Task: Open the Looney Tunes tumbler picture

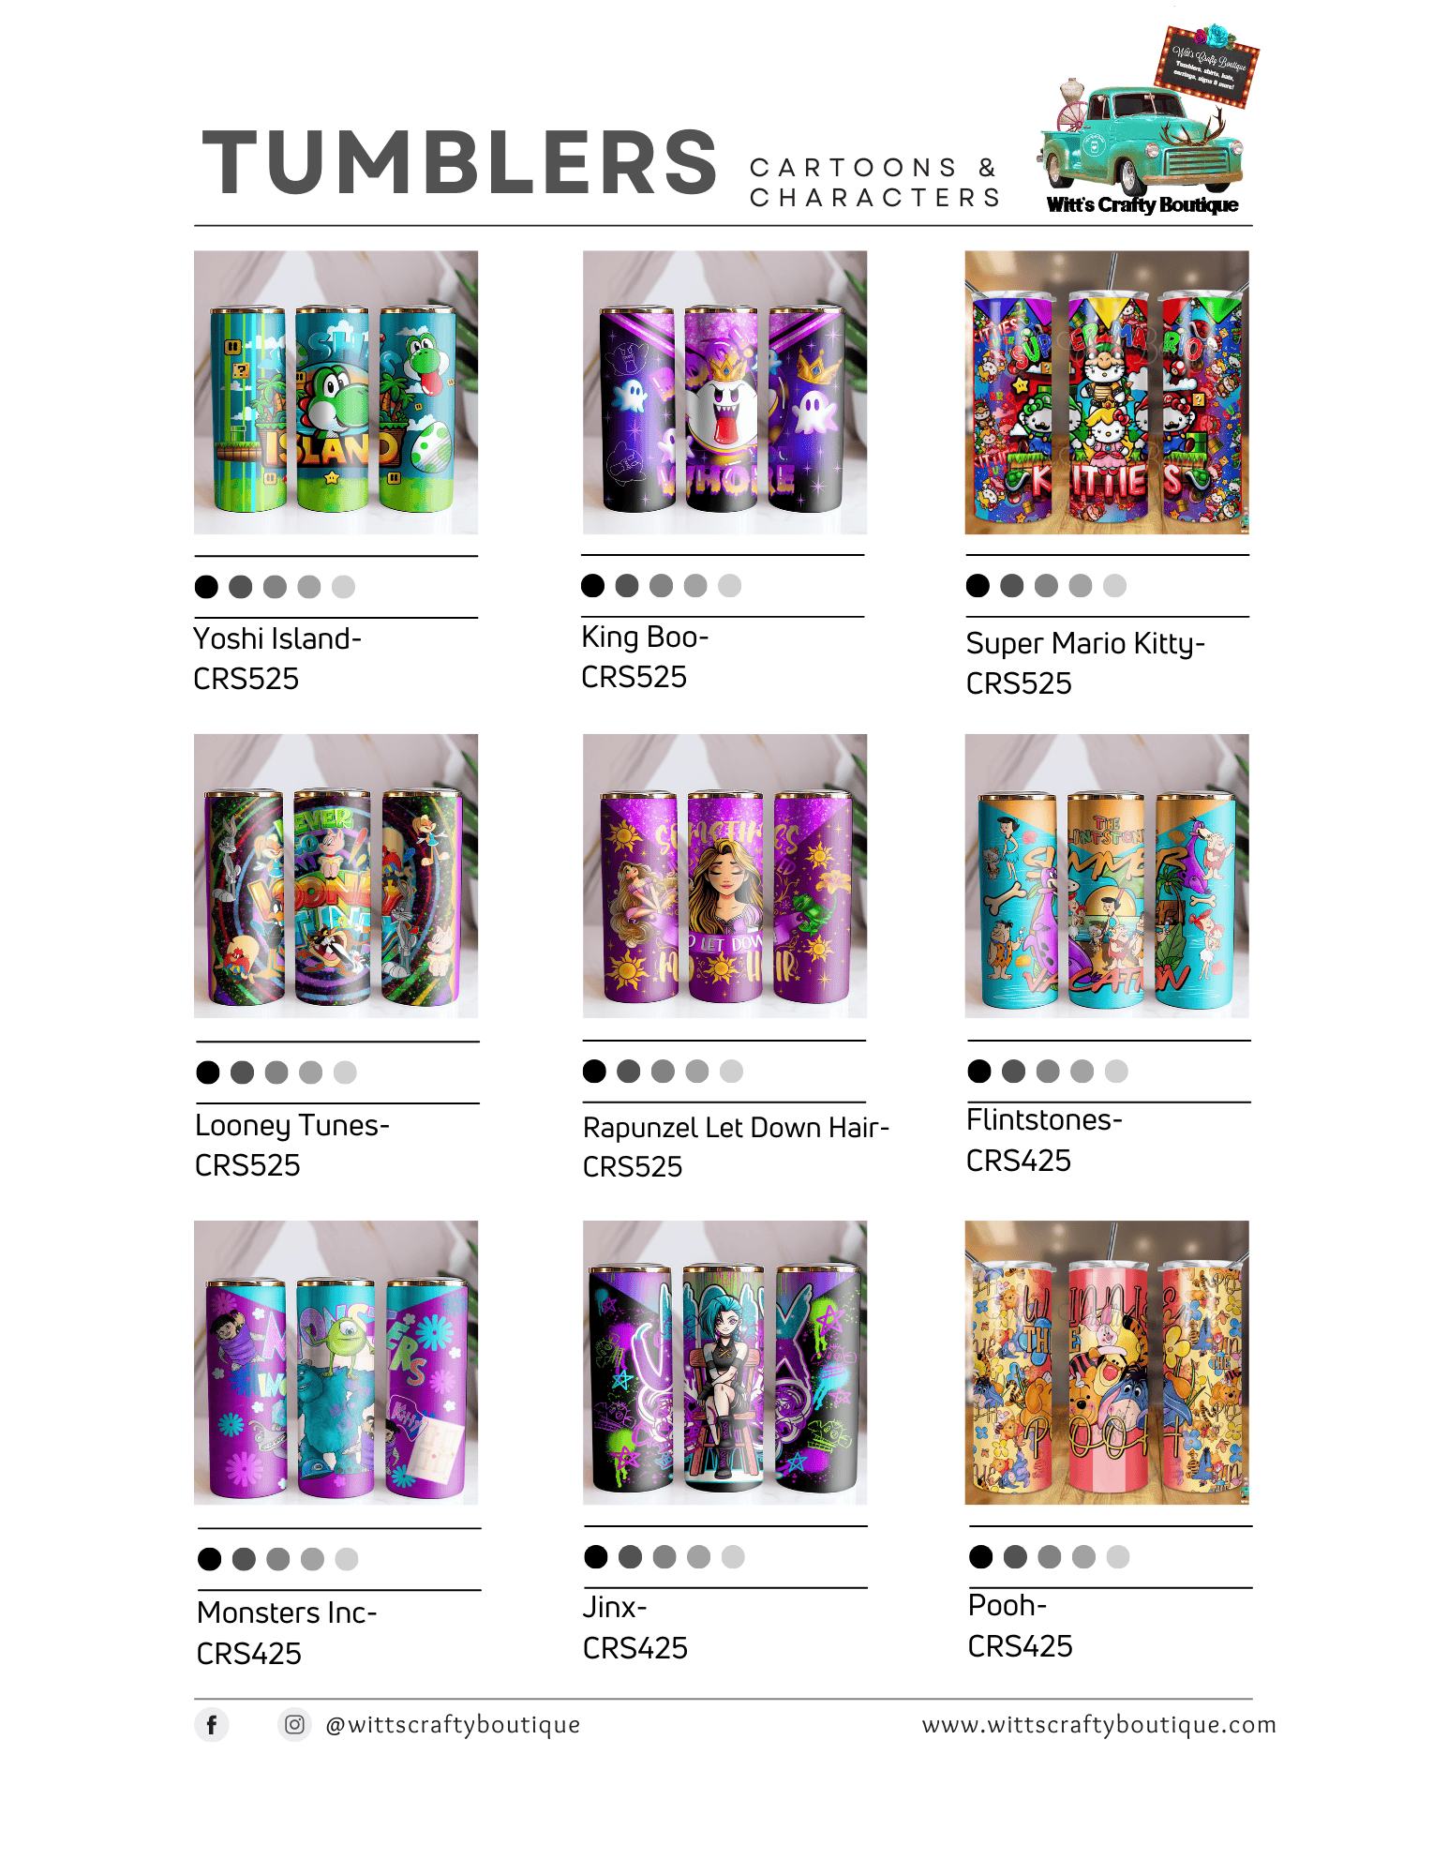Action: pyautogui.click(x=336, y=876)
